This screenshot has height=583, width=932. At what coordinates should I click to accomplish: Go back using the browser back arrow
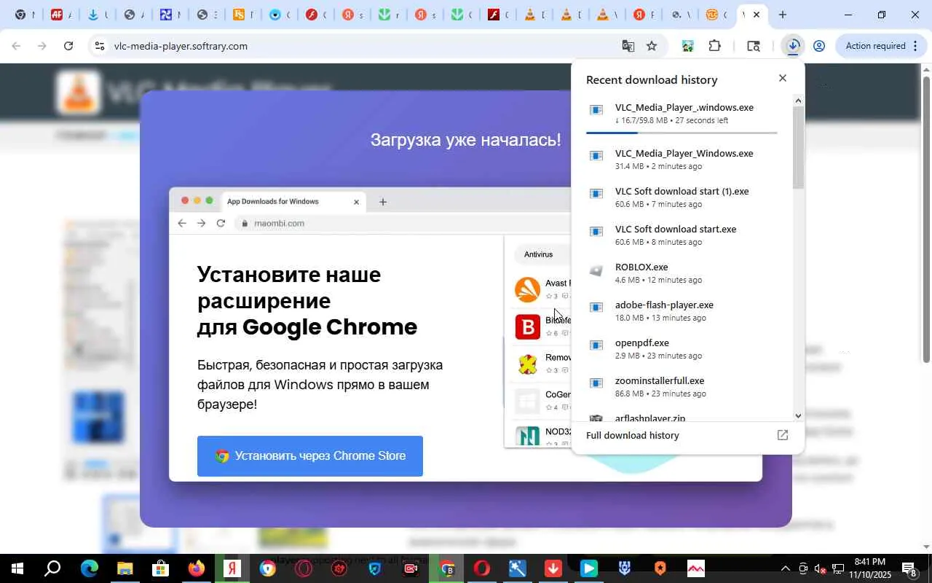coord(16,46)
